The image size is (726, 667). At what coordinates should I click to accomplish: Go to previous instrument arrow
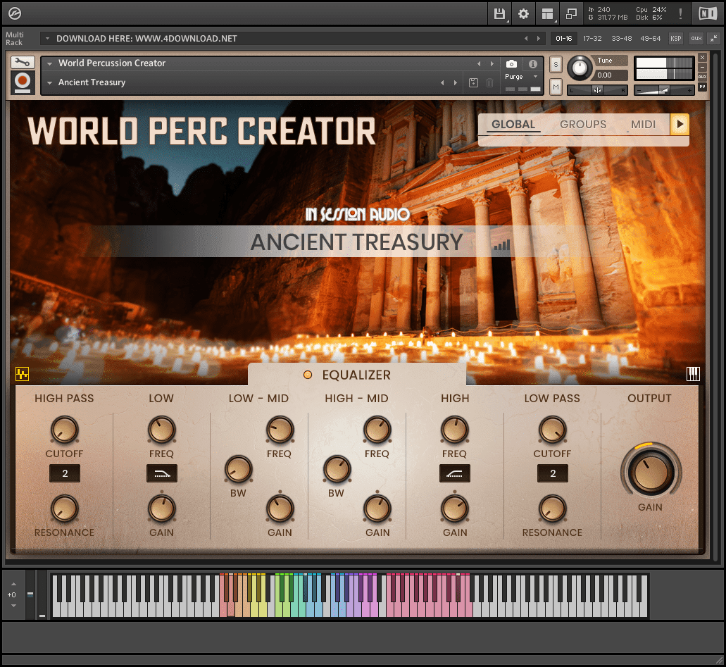point(479,63)
